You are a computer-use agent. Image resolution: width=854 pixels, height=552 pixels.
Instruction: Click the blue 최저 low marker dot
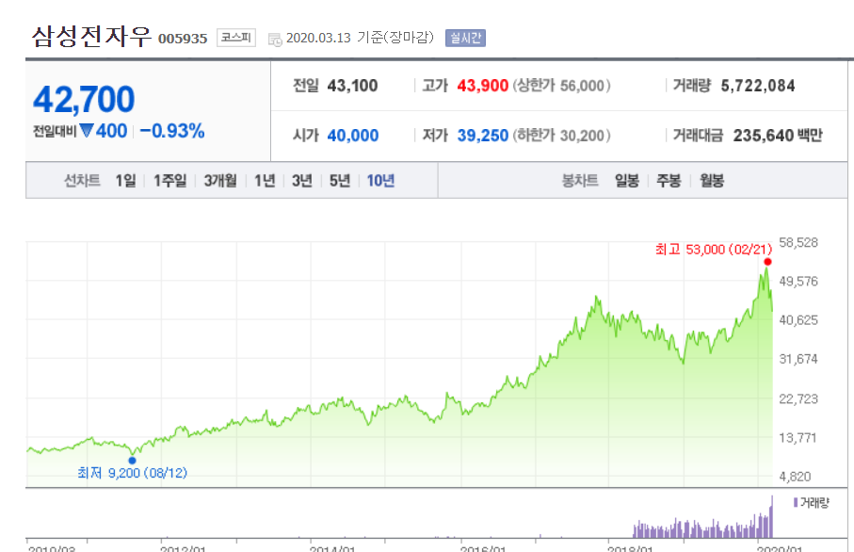coord(132,461)
